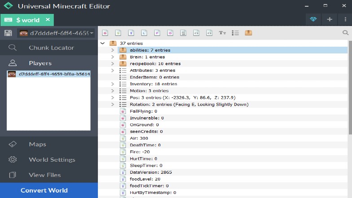Viewport: 352px width, 198px height.
Task: Select the 'HurtByTimestamp: 0' row
Action: coord(233,193)
